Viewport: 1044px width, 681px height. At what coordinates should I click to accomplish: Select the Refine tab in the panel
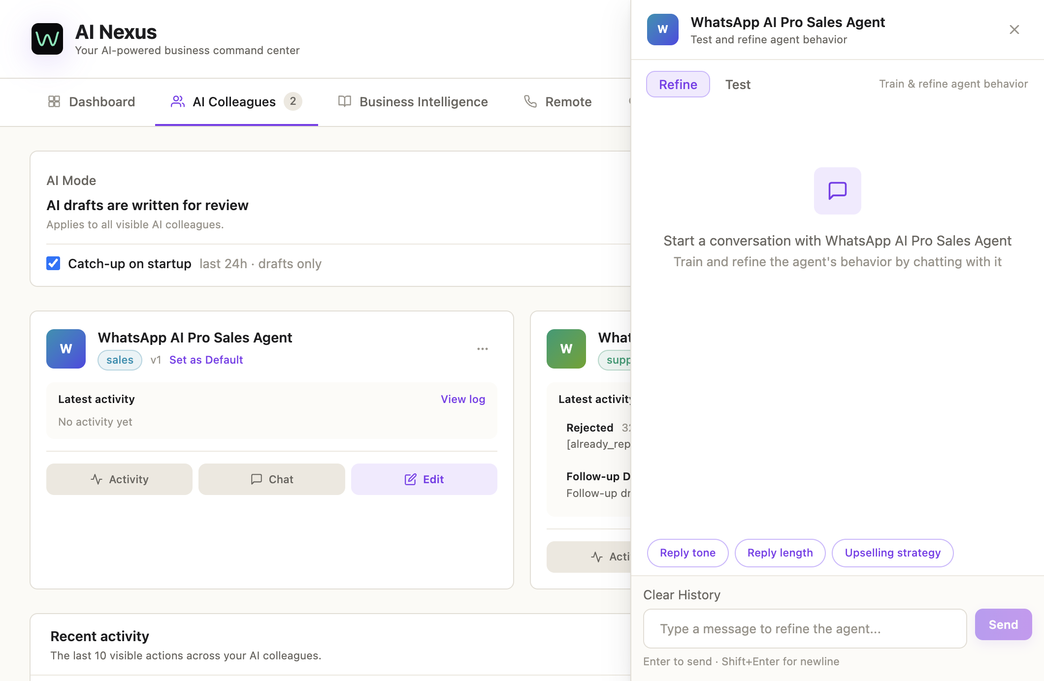(678, 84)
